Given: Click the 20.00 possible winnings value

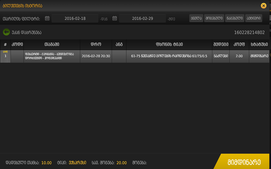Looking at the screenshot, I should [122, 163].
